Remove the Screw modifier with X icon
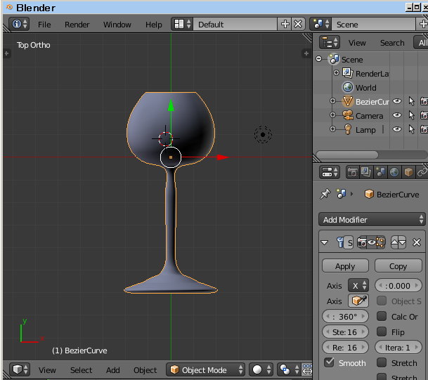The height and width of the screenshot is (380, 428). pyautogui.click(x=417, y=242)
